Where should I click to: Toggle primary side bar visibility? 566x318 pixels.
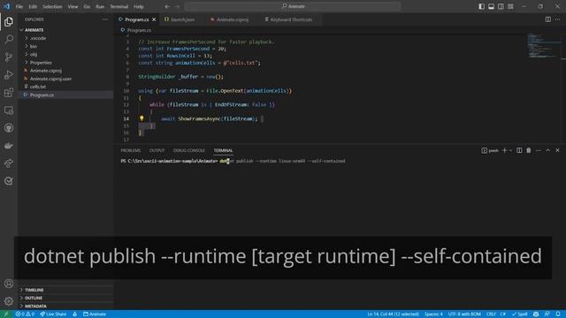click(481, 6)
